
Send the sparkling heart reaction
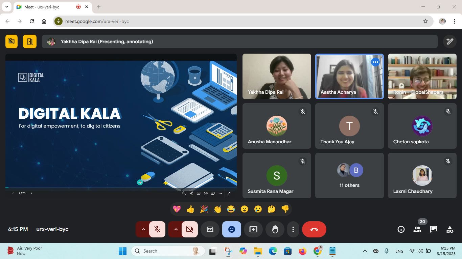click(x=177, y=209)
